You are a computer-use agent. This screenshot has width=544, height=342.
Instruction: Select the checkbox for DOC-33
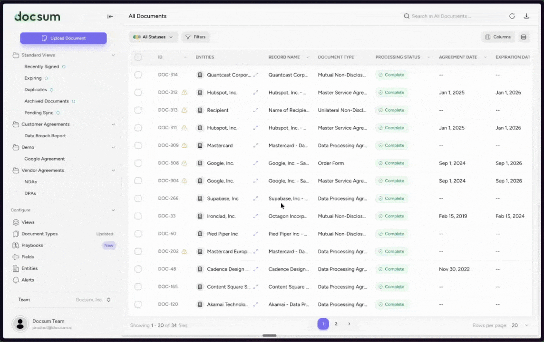(138, 216)
